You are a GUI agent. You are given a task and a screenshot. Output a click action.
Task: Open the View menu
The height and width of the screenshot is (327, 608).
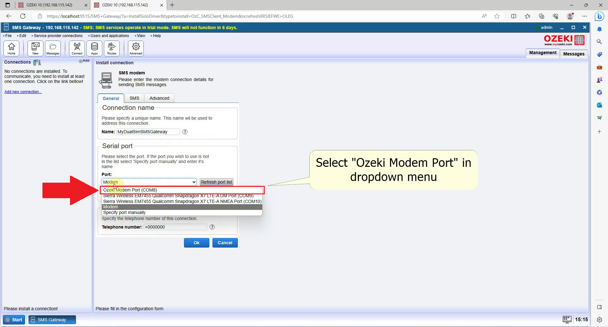click(141, 36)
